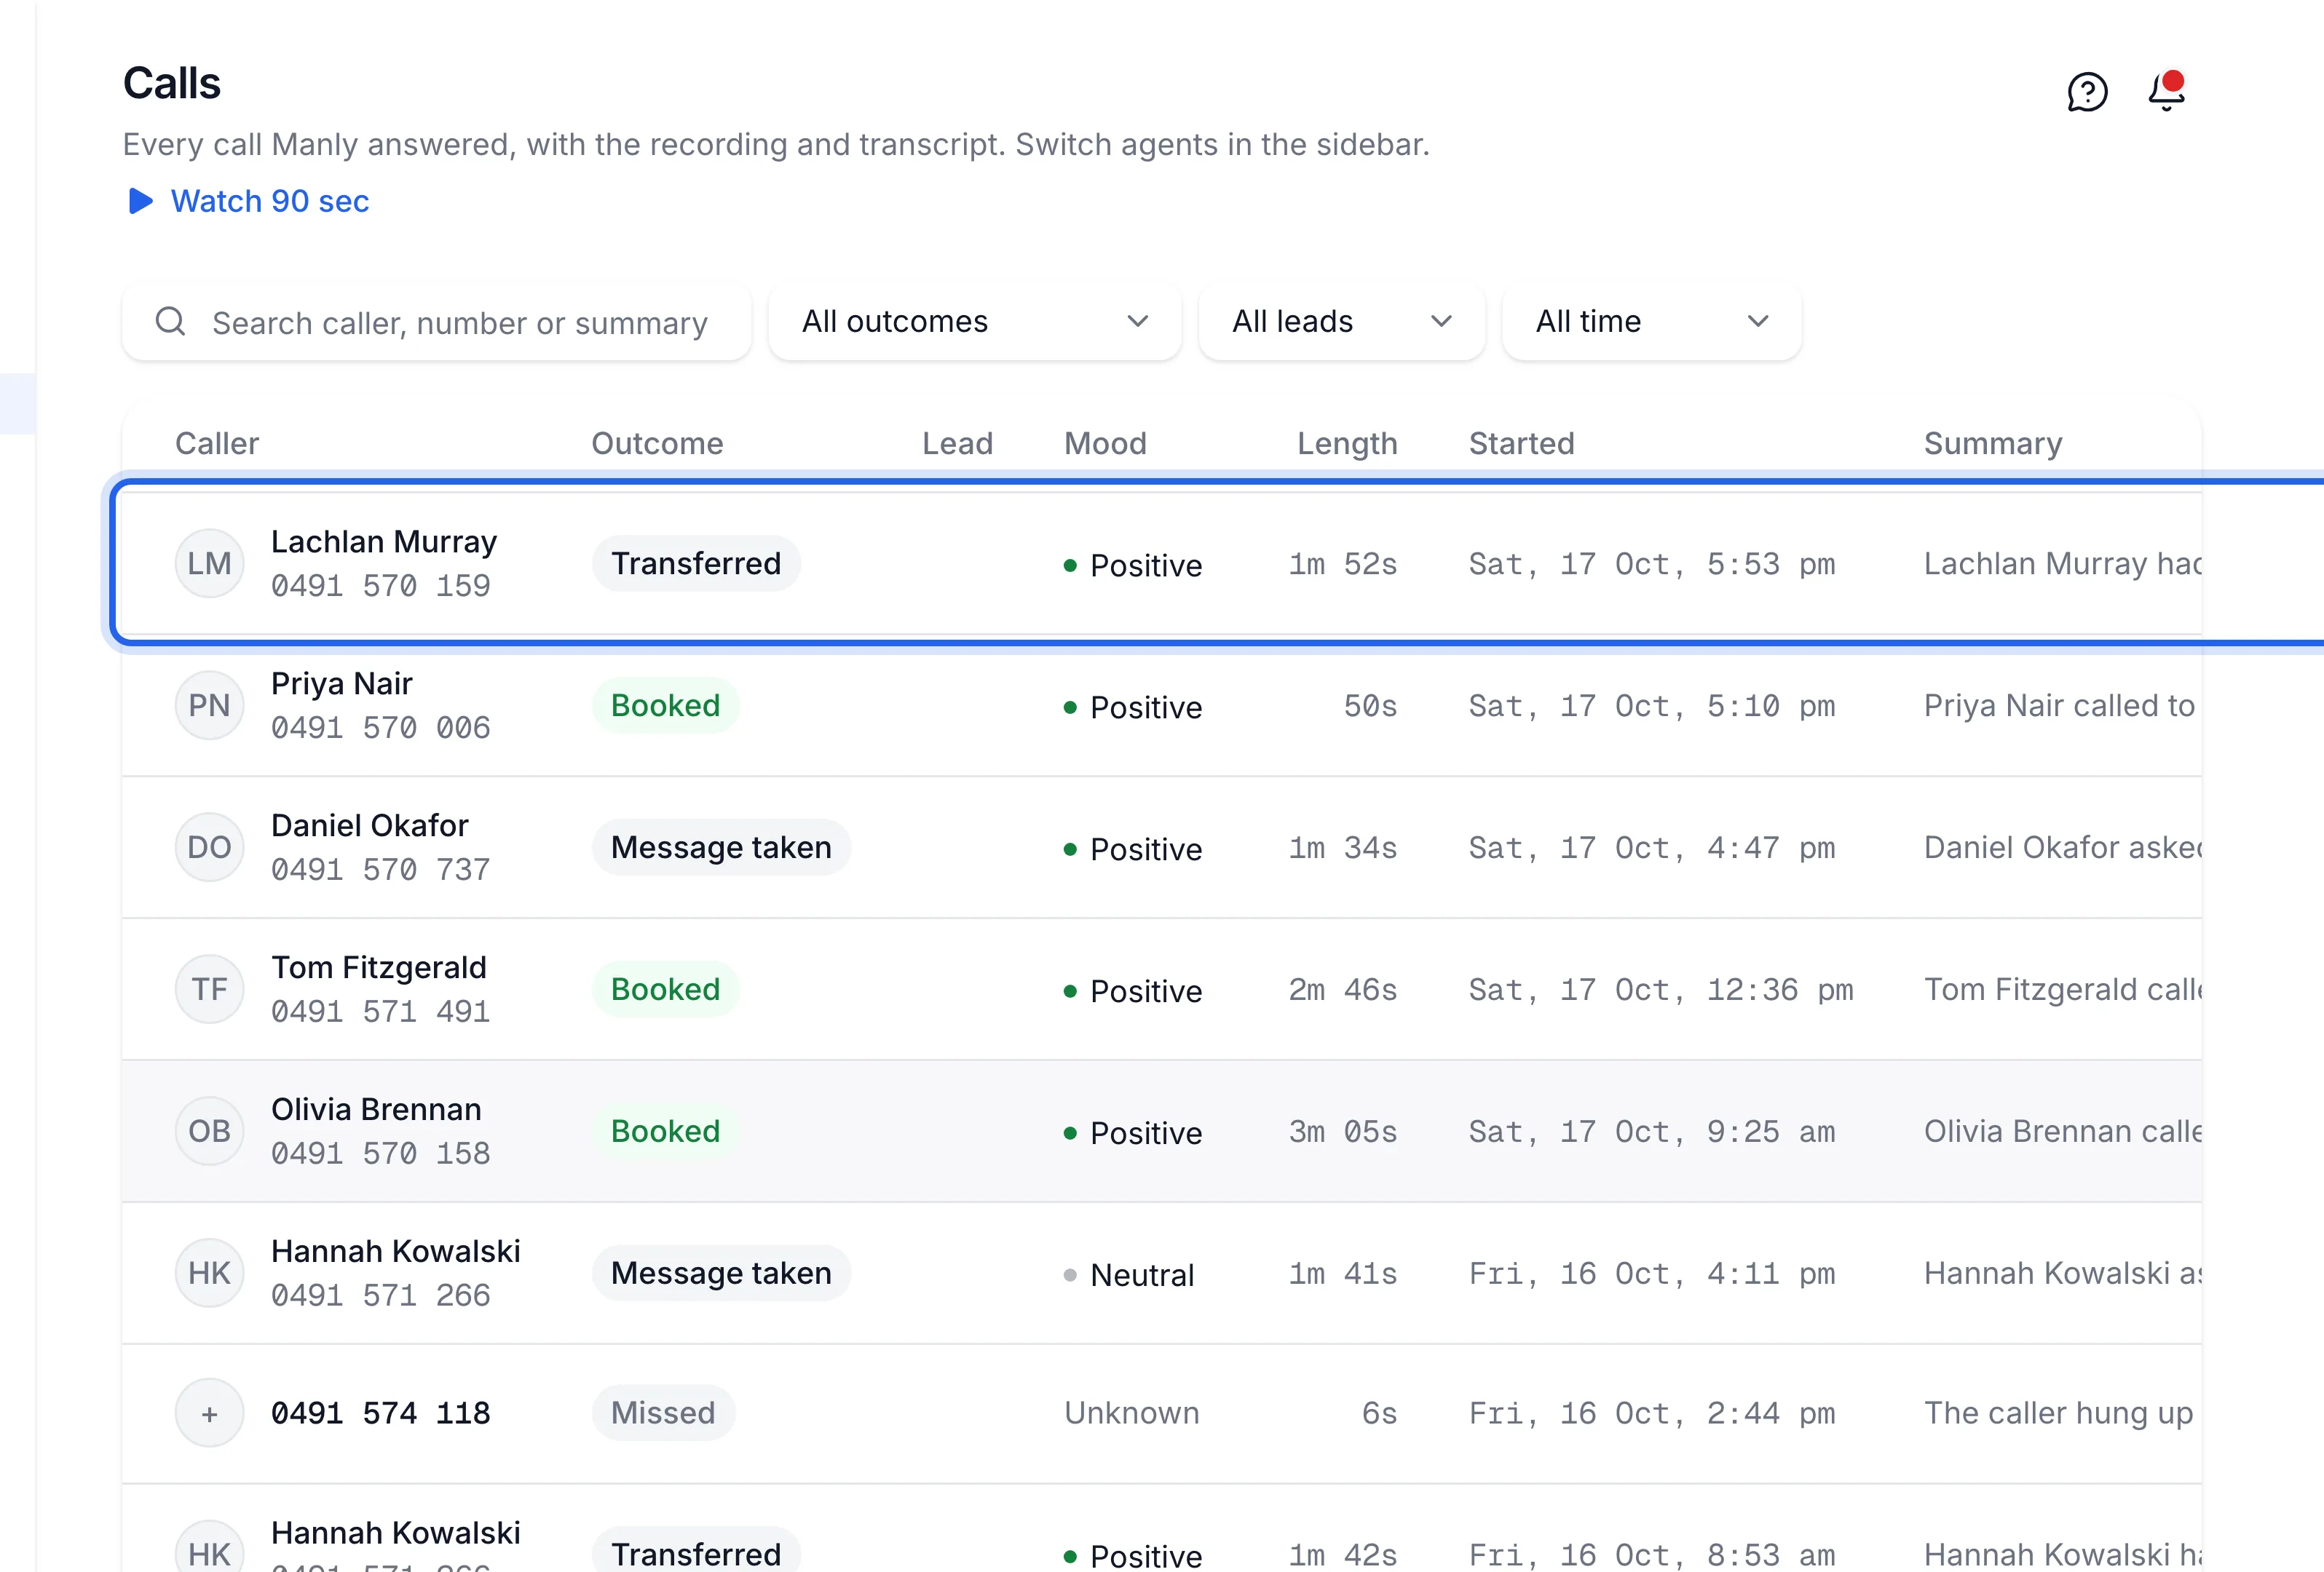This screenshot has width=2324, height=1572.
Task: Click the Sat, 17 Oct, 9:25 am timestamp
Action: [1652, 1131]
